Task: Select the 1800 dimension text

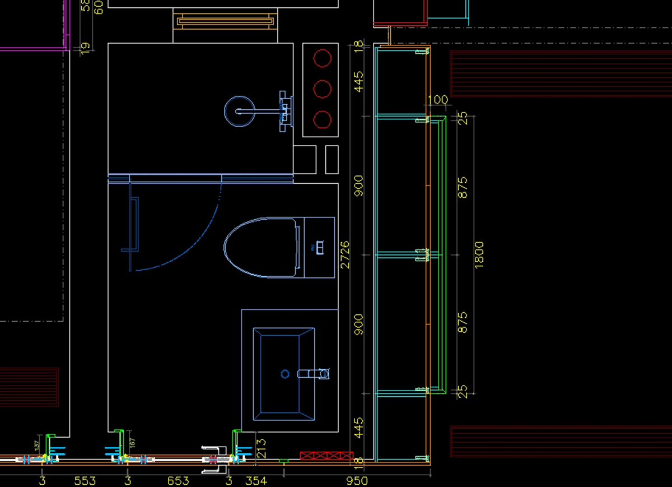Action: tap(479, 254)
